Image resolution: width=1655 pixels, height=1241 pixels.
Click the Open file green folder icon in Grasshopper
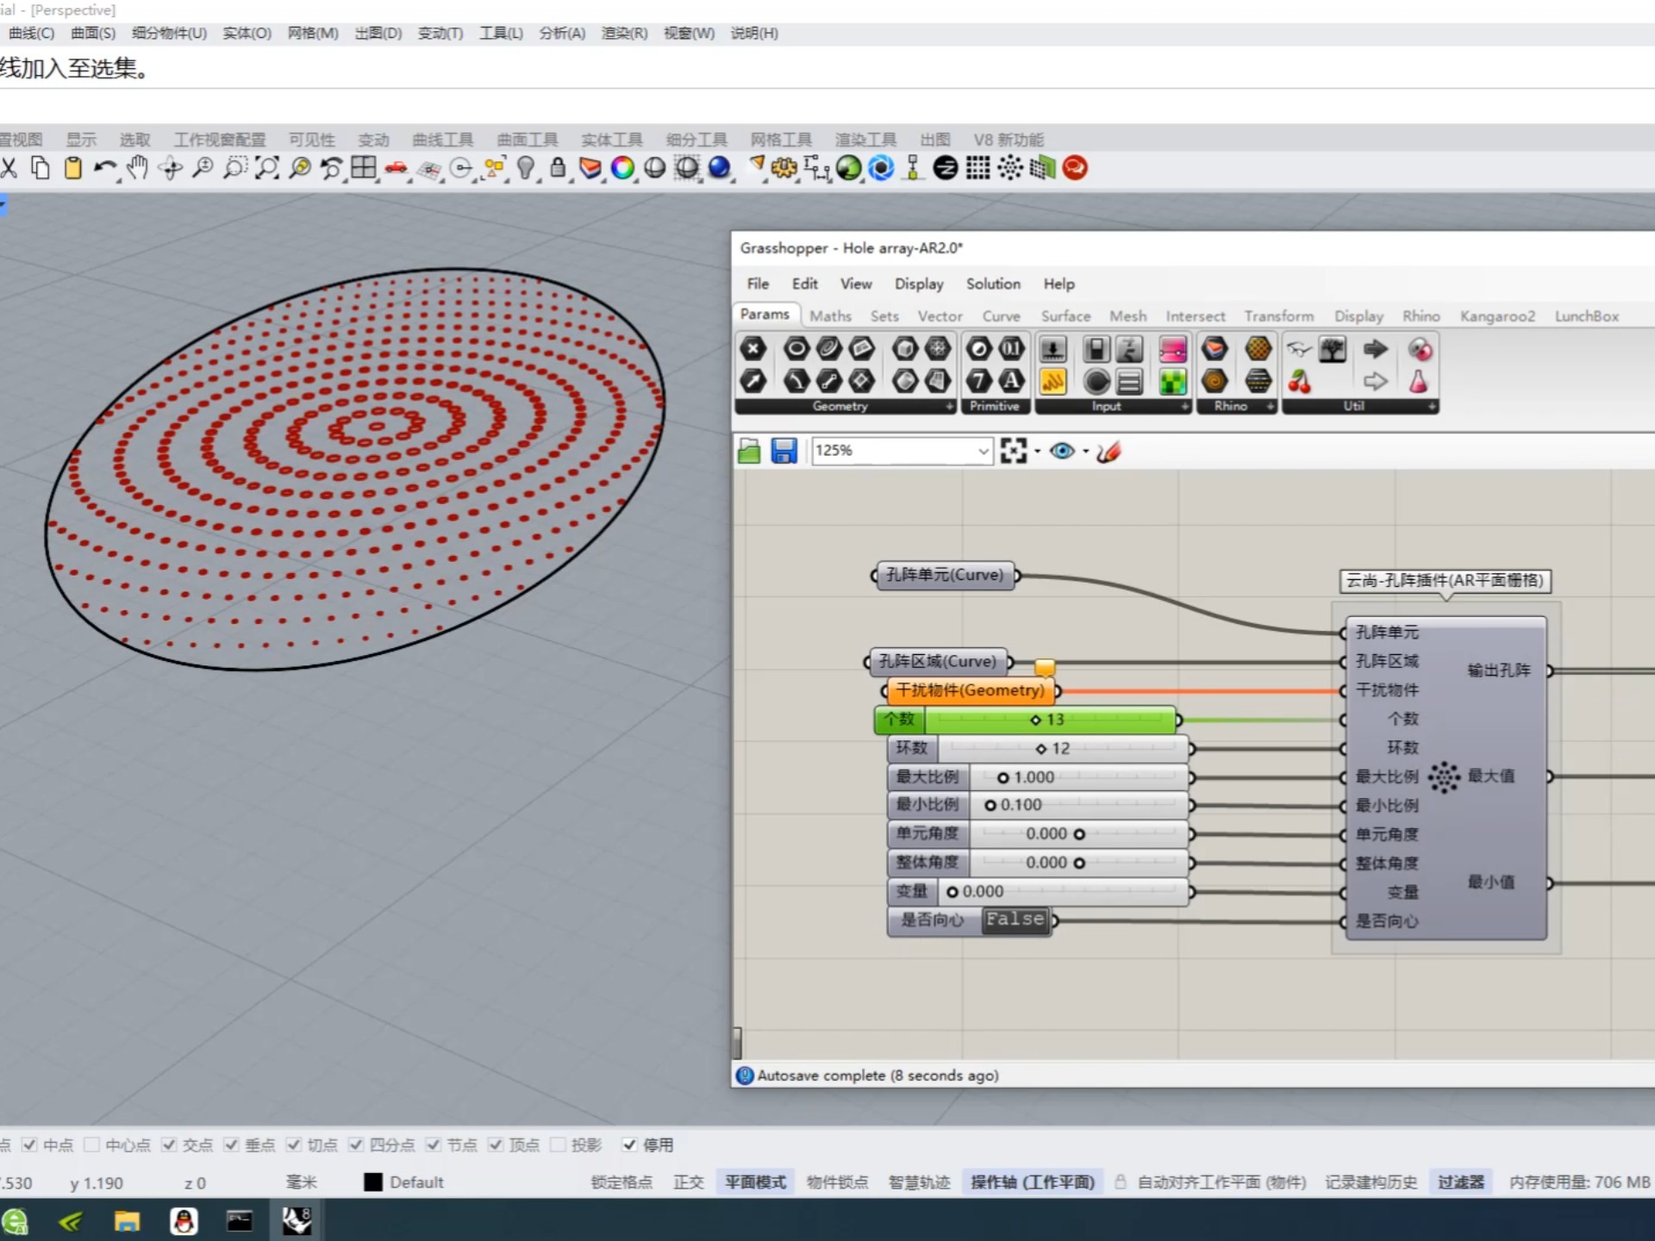(x=749, y=451)
